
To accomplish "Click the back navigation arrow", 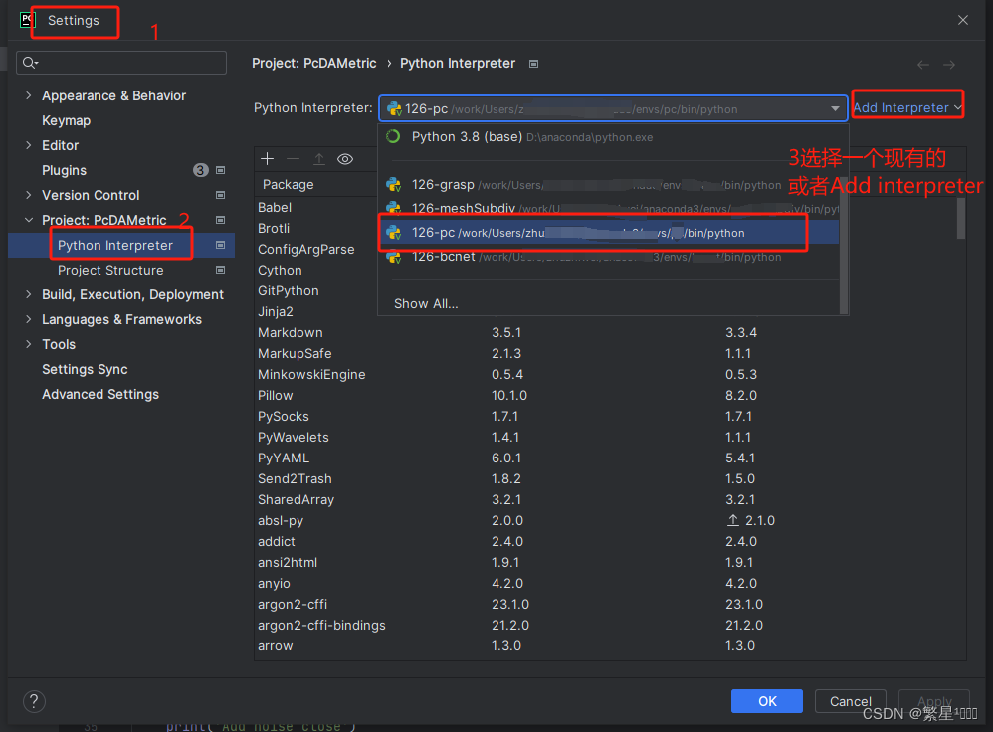I will [x=923, y=65].
